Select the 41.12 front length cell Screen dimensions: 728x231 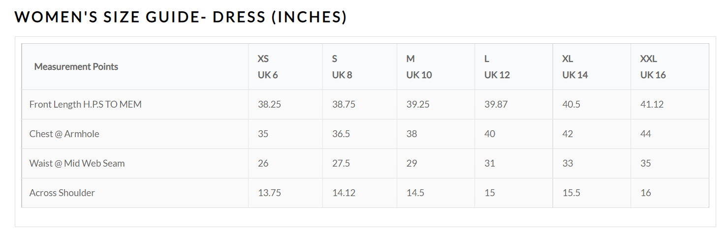(652, 105)
